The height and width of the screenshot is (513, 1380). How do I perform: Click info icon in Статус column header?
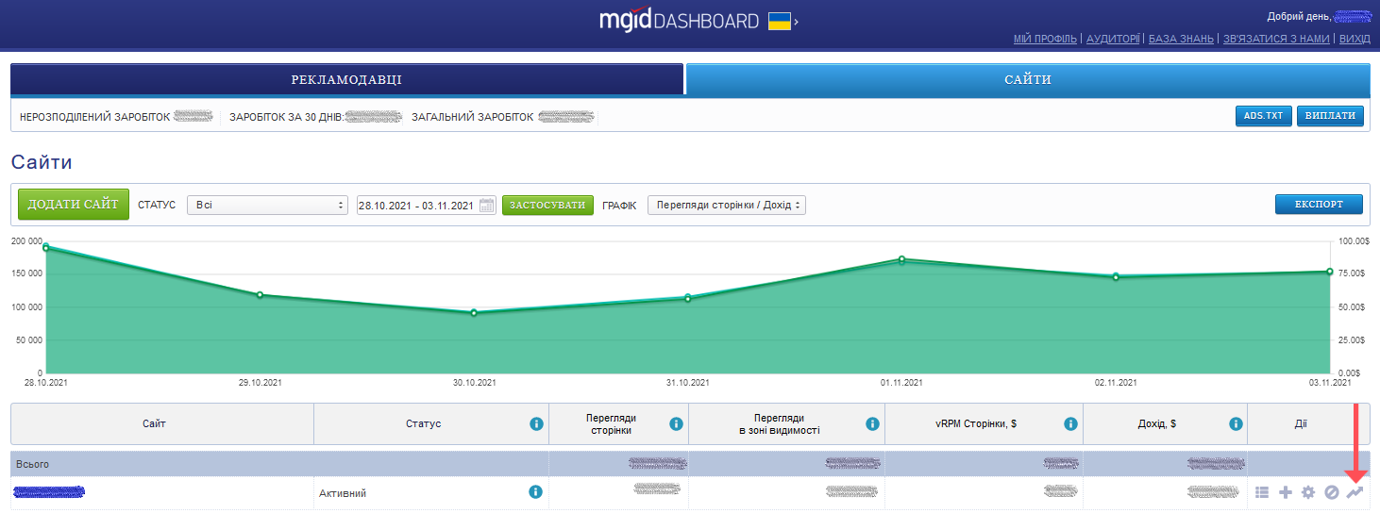(536, 424)
